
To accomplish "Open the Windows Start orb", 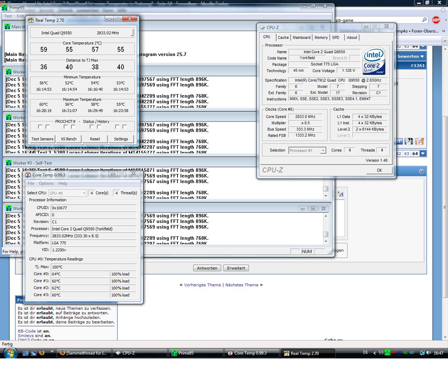I will [x=10, y=353].
